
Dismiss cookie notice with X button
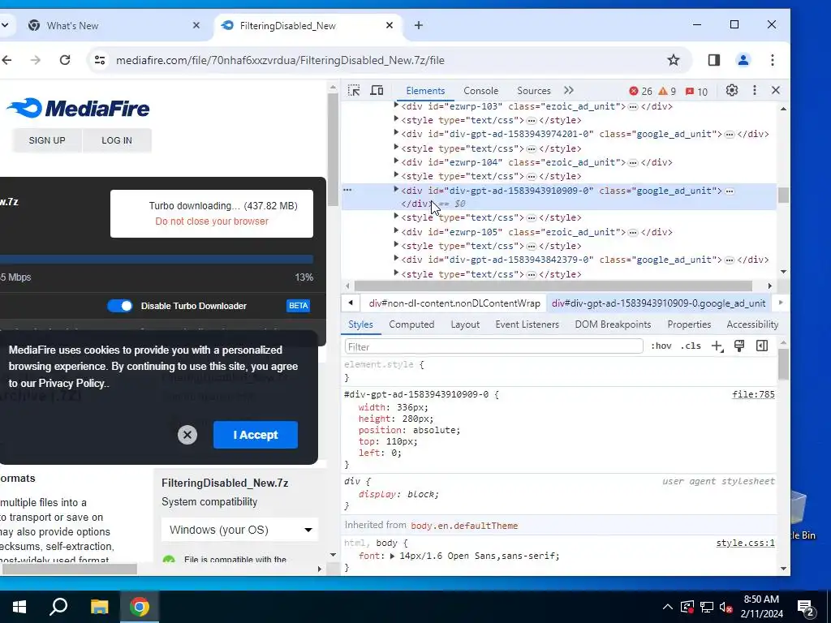click(x=187, y=435)
